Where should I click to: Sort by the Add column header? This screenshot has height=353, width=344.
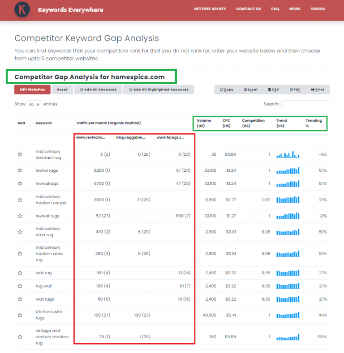click(21, 123)
